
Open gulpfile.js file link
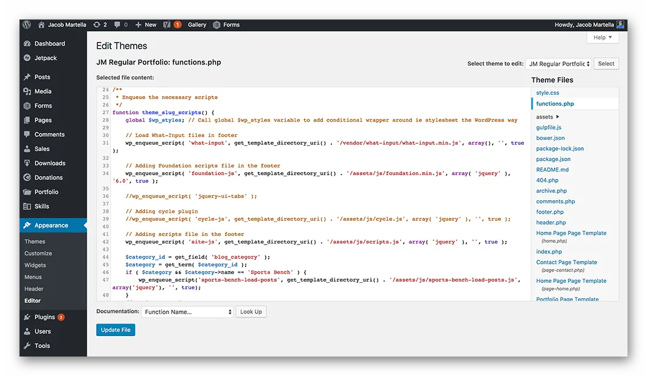coord(548,128)
